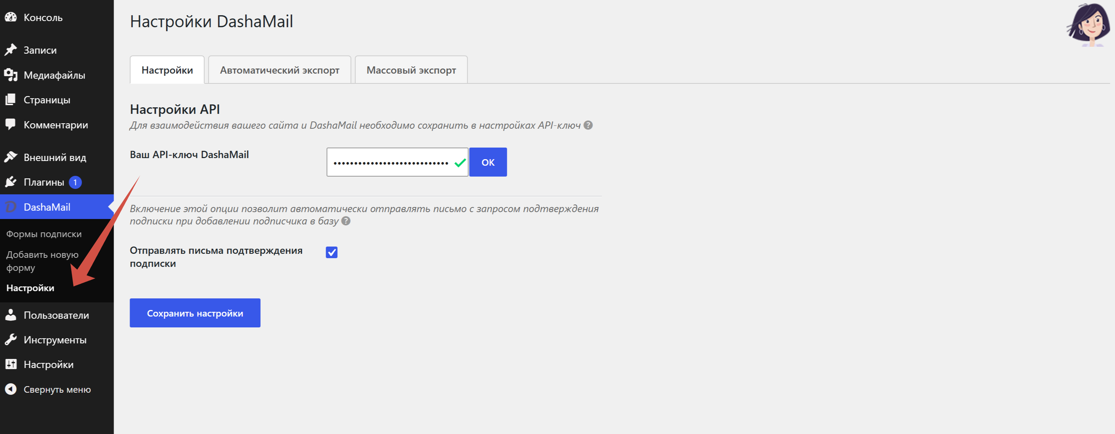Click the DashaMail logo icon in sidebar
The height and width of the screenshot is (434, 1115).
pos(11,207)
